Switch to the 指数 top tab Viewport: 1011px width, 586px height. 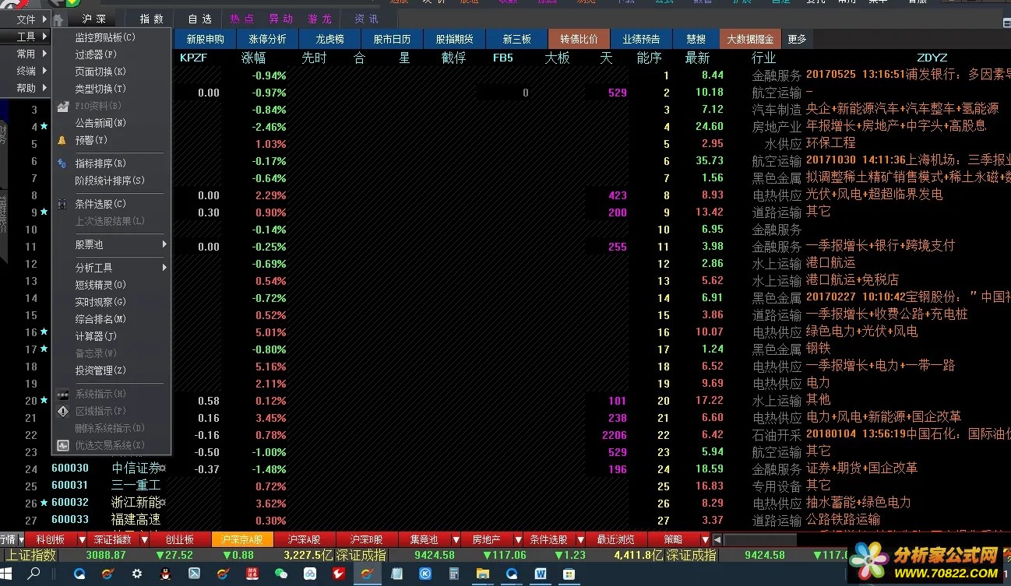(152, 19)
